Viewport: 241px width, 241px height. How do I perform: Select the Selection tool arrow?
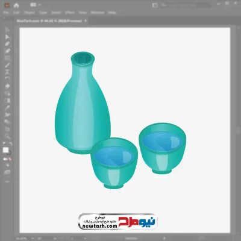(x=7, y=30)
